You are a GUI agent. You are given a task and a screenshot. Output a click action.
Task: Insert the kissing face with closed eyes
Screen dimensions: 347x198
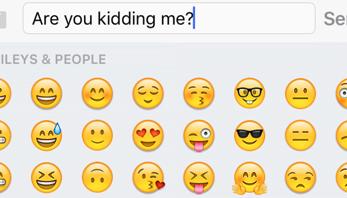pos(199,93)
